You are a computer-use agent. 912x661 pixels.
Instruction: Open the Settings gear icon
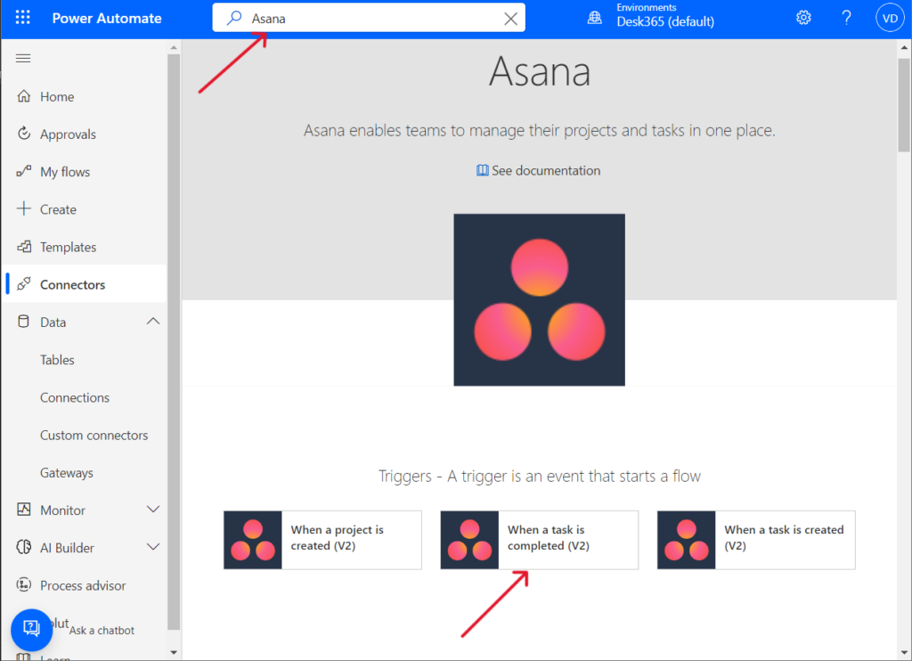pyautogui.click(x=803, y=18)
